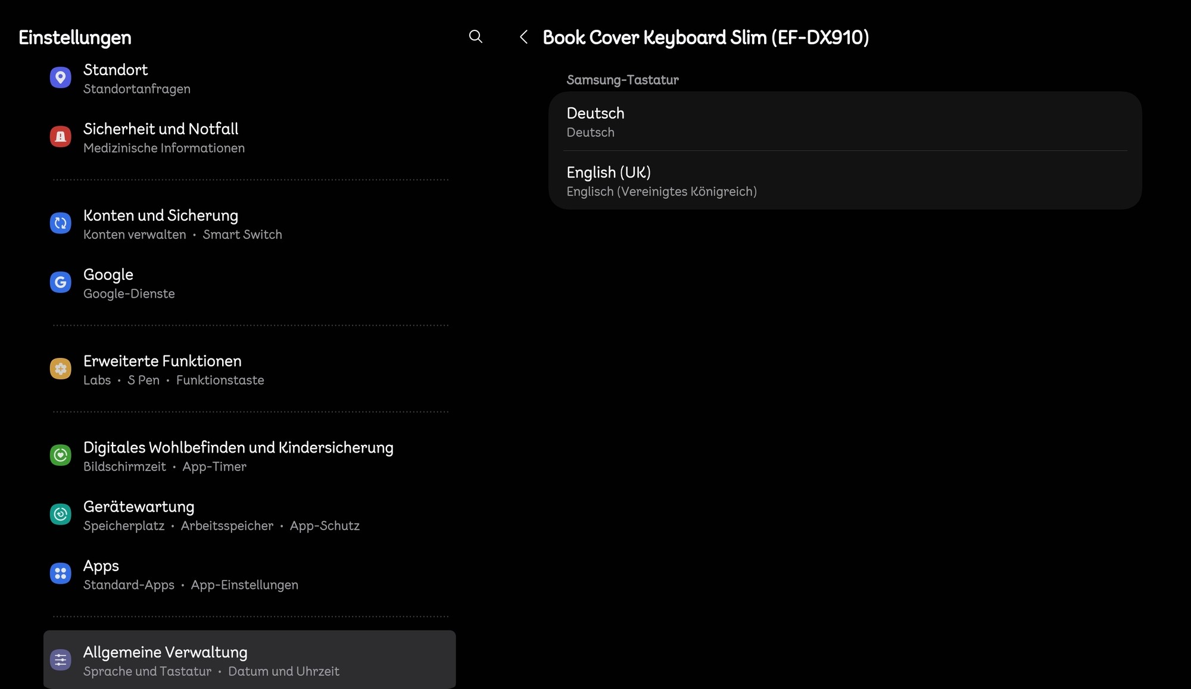Click the Funktionstaste subtitle text

[220, 380]
